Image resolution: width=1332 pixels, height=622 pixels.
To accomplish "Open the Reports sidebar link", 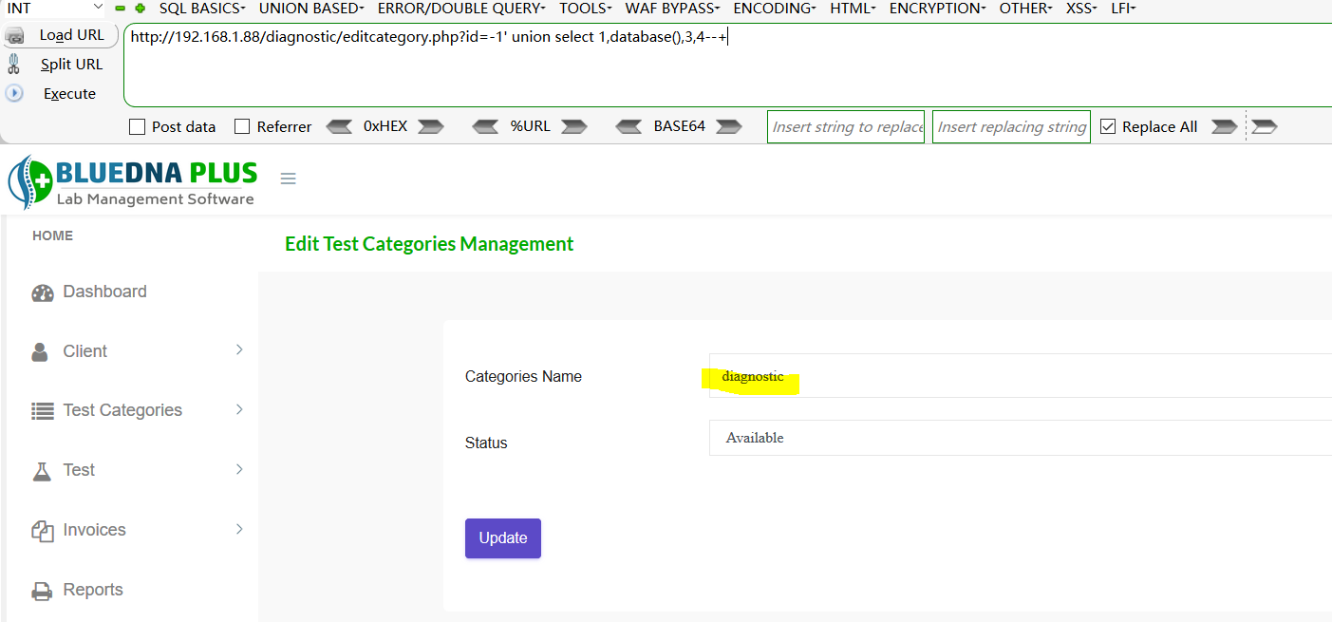I will pos(93,590).
